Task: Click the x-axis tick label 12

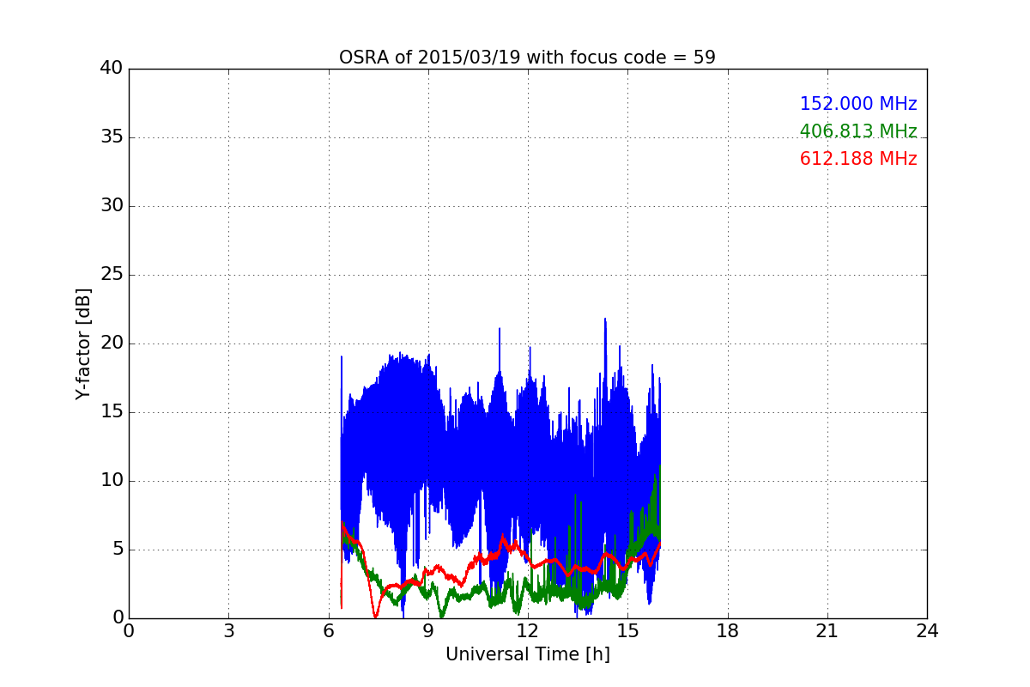Action: pyautogui.click(x=528, y=631)
